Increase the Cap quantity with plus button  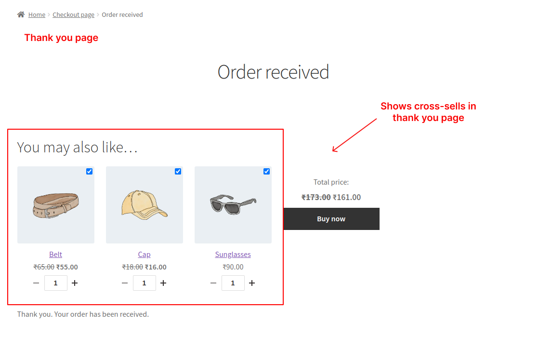click(x=163, y=283)
